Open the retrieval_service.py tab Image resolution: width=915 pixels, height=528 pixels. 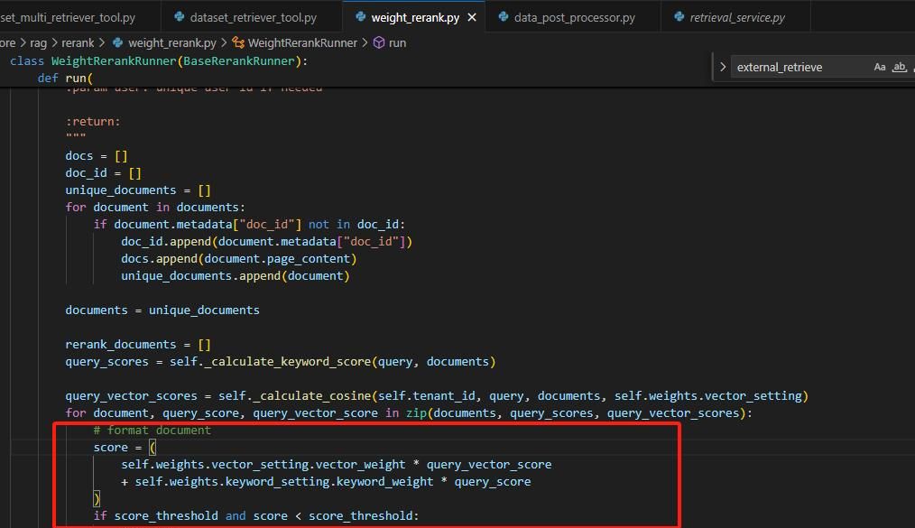coord(736,17)
